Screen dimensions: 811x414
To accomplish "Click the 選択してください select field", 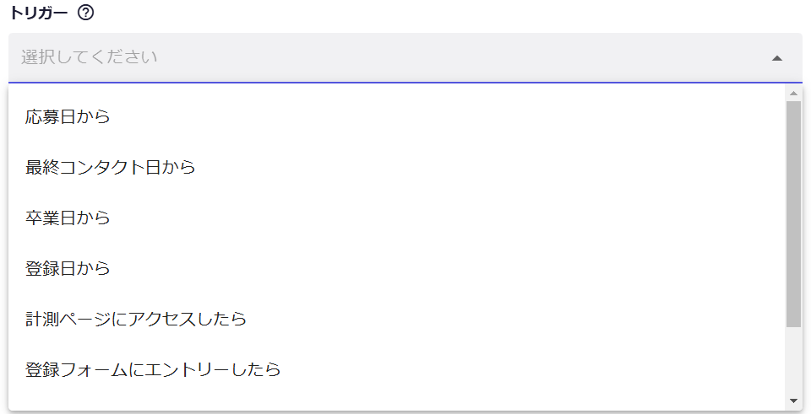I will [x=389, y=58].
